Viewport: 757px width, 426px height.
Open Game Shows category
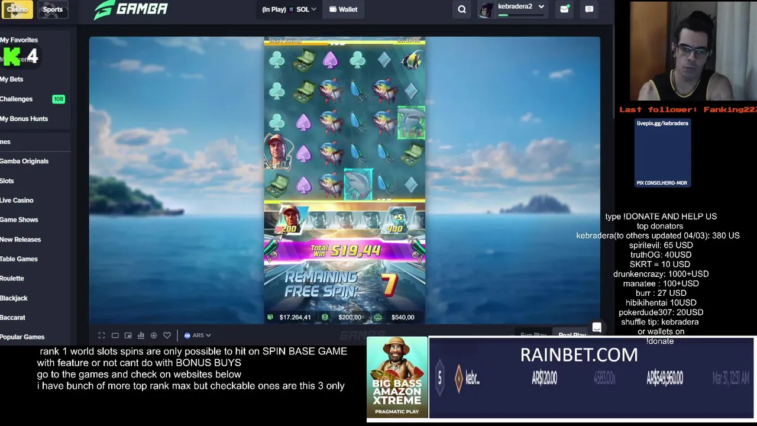point(19,220)
